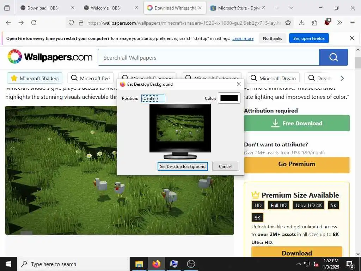Image resolution: width=361 pixels, height=271 pixels.
Task: Click the uBlock Origin extension icon
Action: pyautogui.click(x=328, y=22)
